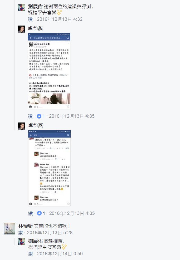Open 劉展佑's name link in the top comment
This screenshot has width=180, height=260.
(x=35, y=7)
